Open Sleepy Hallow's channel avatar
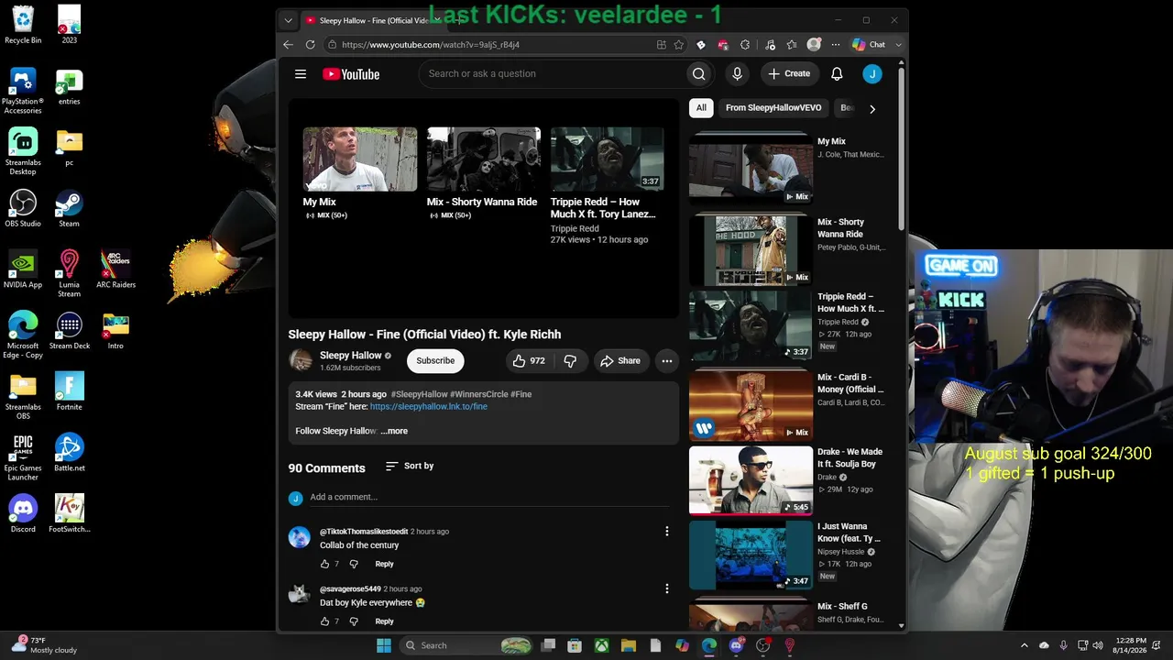1173x660 pixels. [x=301, y=360]
